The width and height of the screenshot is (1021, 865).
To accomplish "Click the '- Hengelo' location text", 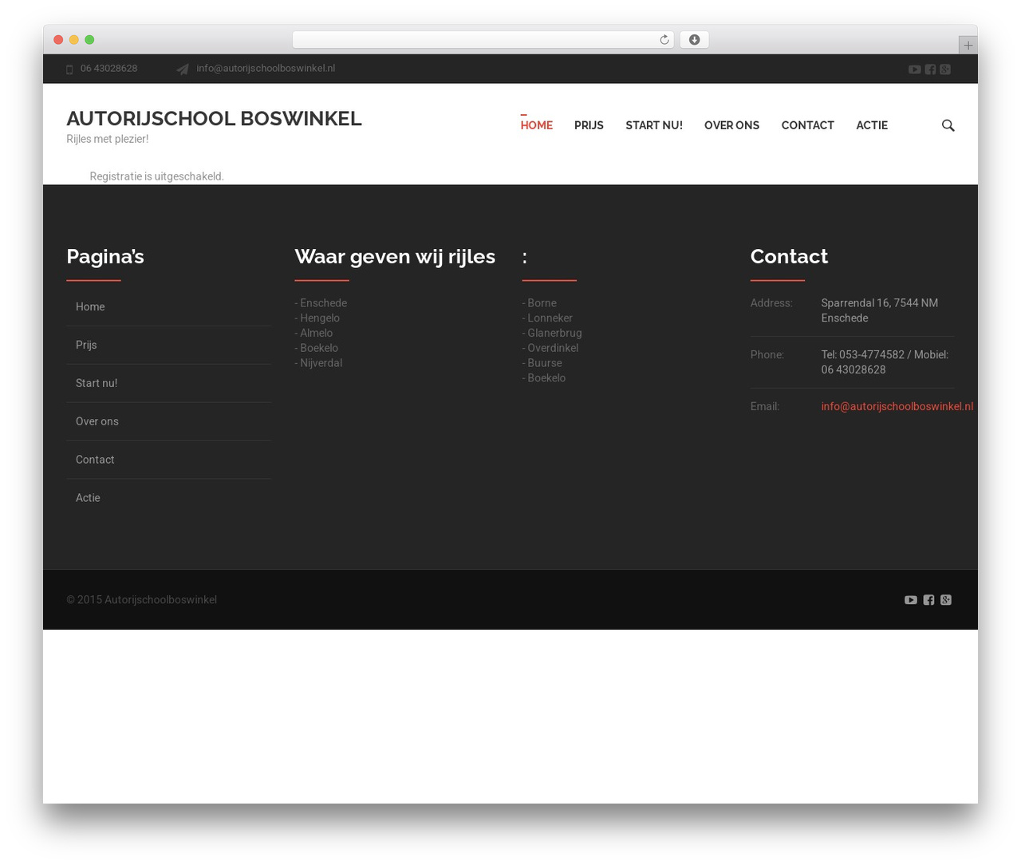I will [317, 318].
